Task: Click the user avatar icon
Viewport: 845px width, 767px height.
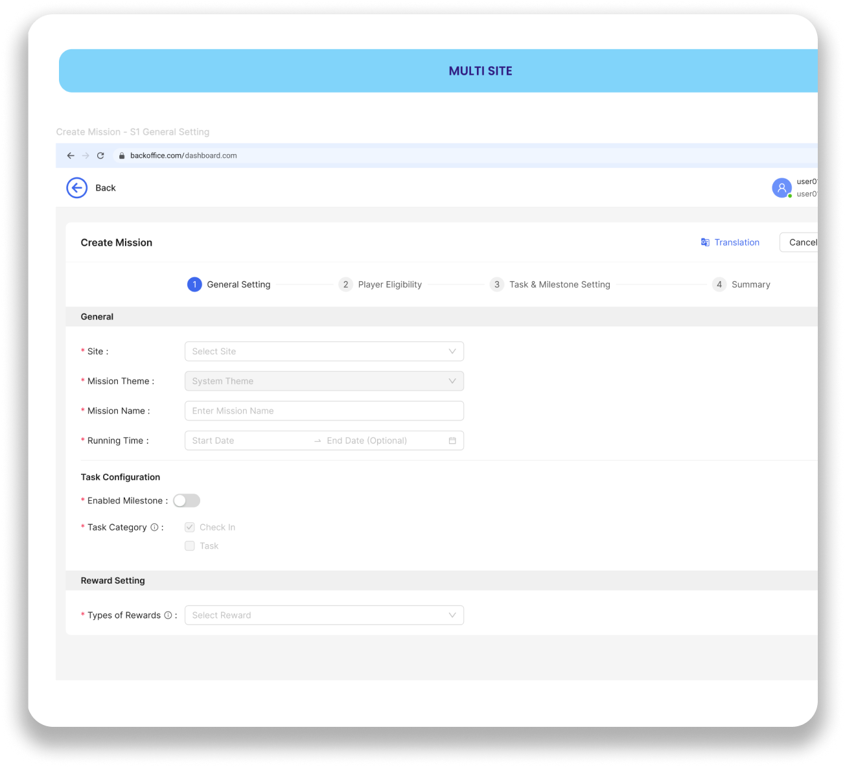Action: click(781, 188)
